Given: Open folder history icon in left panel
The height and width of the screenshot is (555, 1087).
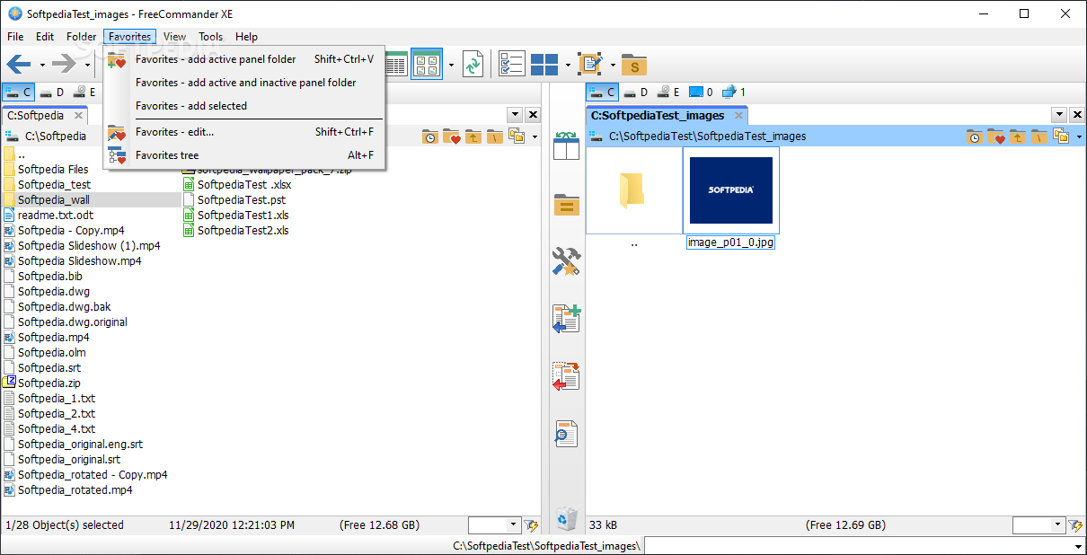Looking at the screenshot, I should click(431, 137).
